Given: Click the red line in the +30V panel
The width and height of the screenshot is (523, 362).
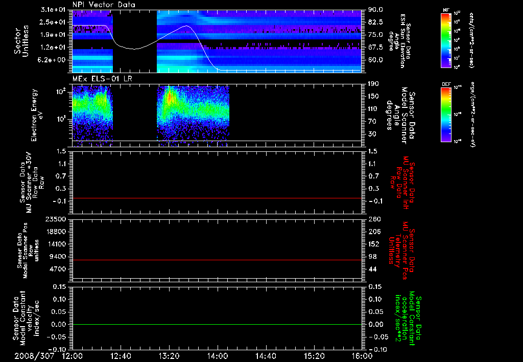Looking at the screenshot, I should tap(217, 198).
